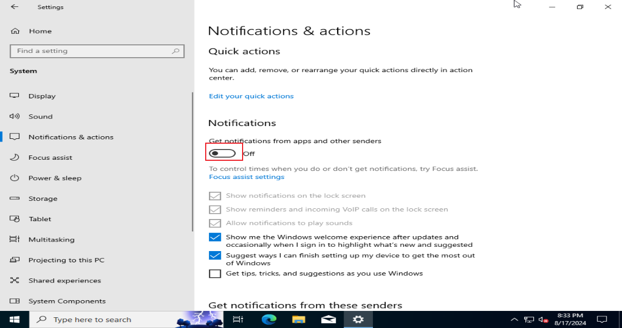Click the Quick actions heading

244,52
